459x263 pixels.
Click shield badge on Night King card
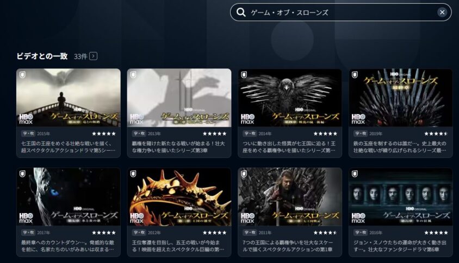(22, 174)
